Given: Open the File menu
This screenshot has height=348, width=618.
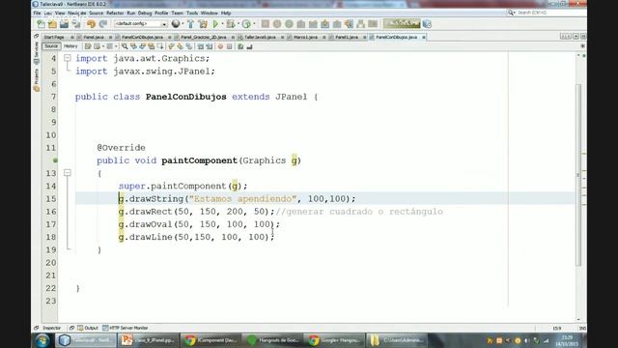Looking at the screenshot, I should pyautogui.click(x=37, y=13).
